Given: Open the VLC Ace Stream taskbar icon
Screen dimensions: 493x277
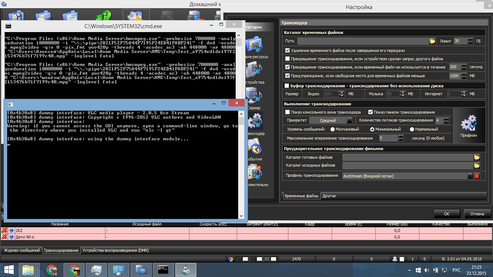Looking at the screenshot, I should coord(186,270).
